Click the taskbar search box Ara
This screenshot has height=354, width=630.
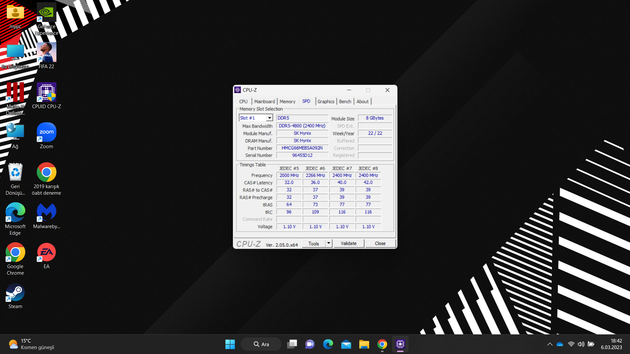(261, 344)
